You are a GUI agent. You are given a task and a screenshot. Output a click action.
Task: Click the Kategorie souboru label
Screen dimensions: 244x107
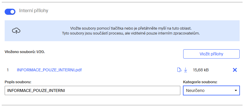click(200, 82)
